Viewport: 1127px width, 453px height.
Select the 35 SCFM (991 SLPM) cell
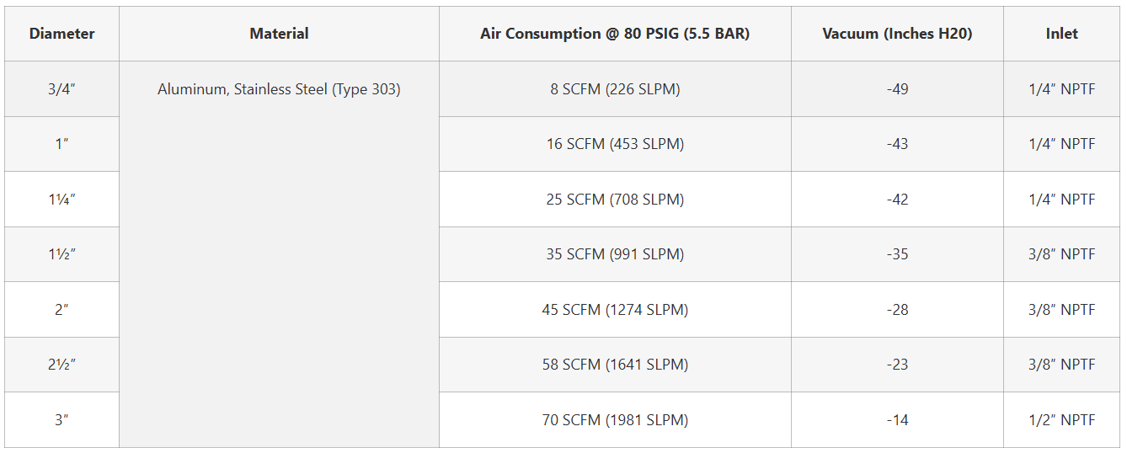[615, 254]
